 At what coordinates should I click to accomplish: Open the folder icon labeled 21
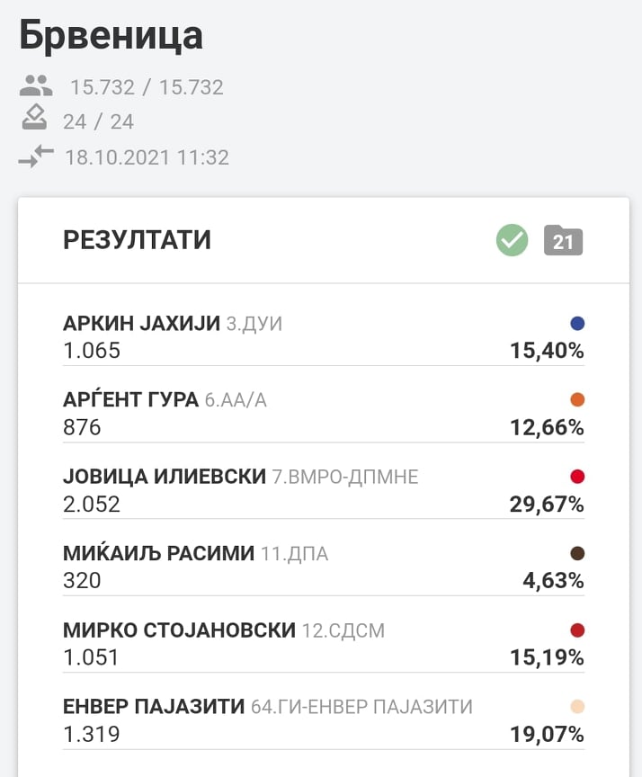click(564, 241)
